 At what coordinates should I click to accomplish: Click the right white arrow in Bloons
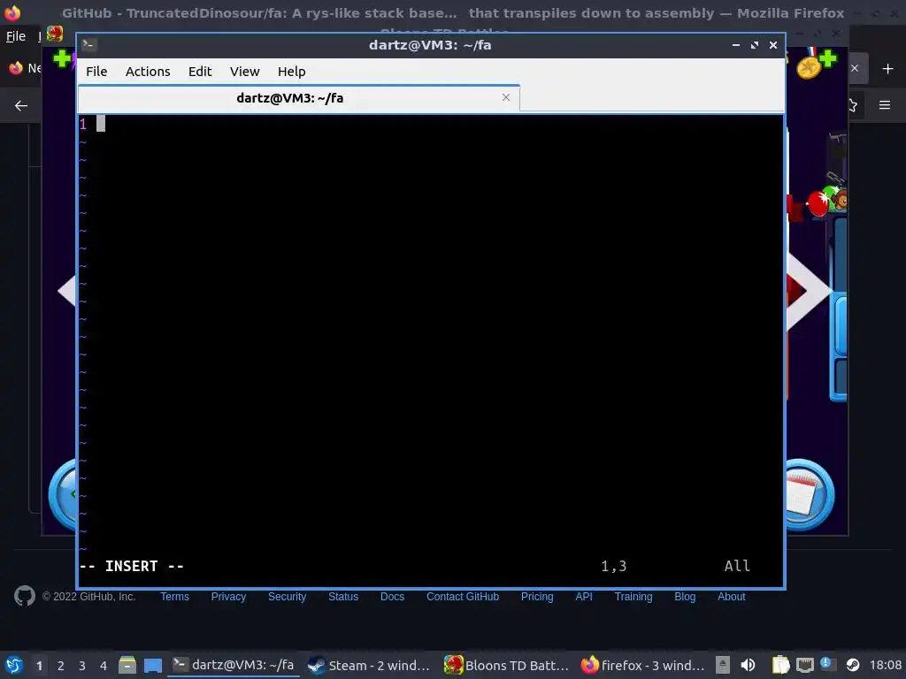pos(809,292)
